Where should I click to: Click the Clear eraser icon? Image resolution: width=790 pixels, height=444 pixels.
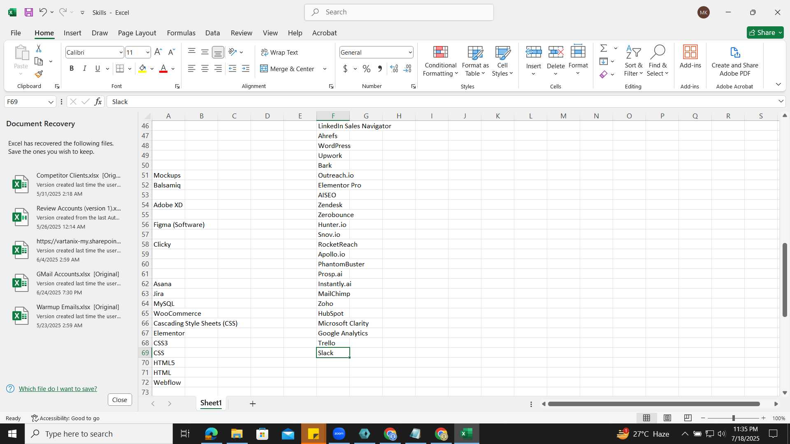[x=604, y=74]
